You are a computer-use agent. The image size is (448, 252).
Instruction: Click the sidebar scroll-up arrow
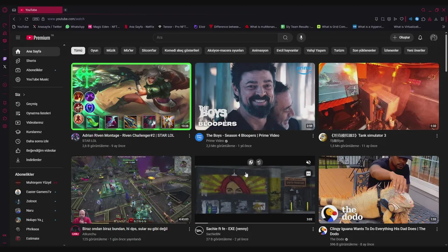tap(64, 45)
